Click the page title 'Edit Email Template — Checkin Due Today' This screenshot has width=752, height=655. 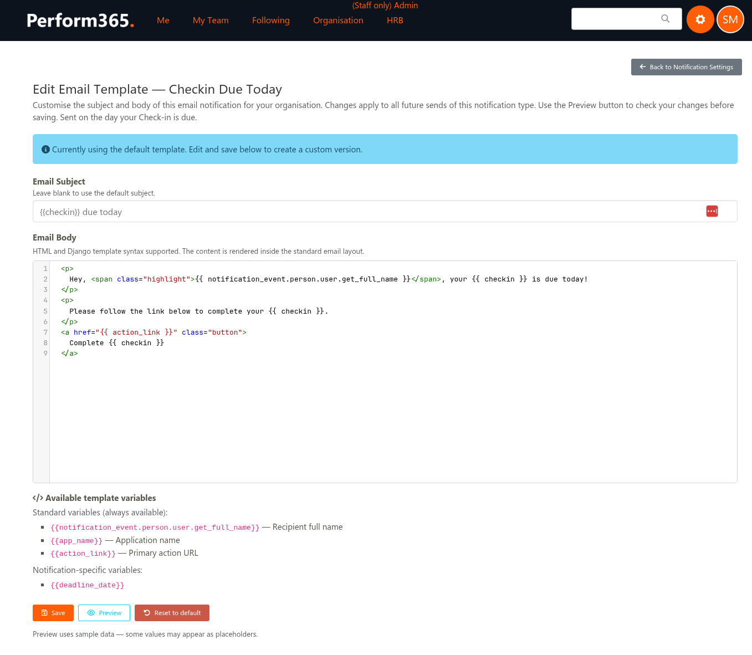click(x=157, y=89)
